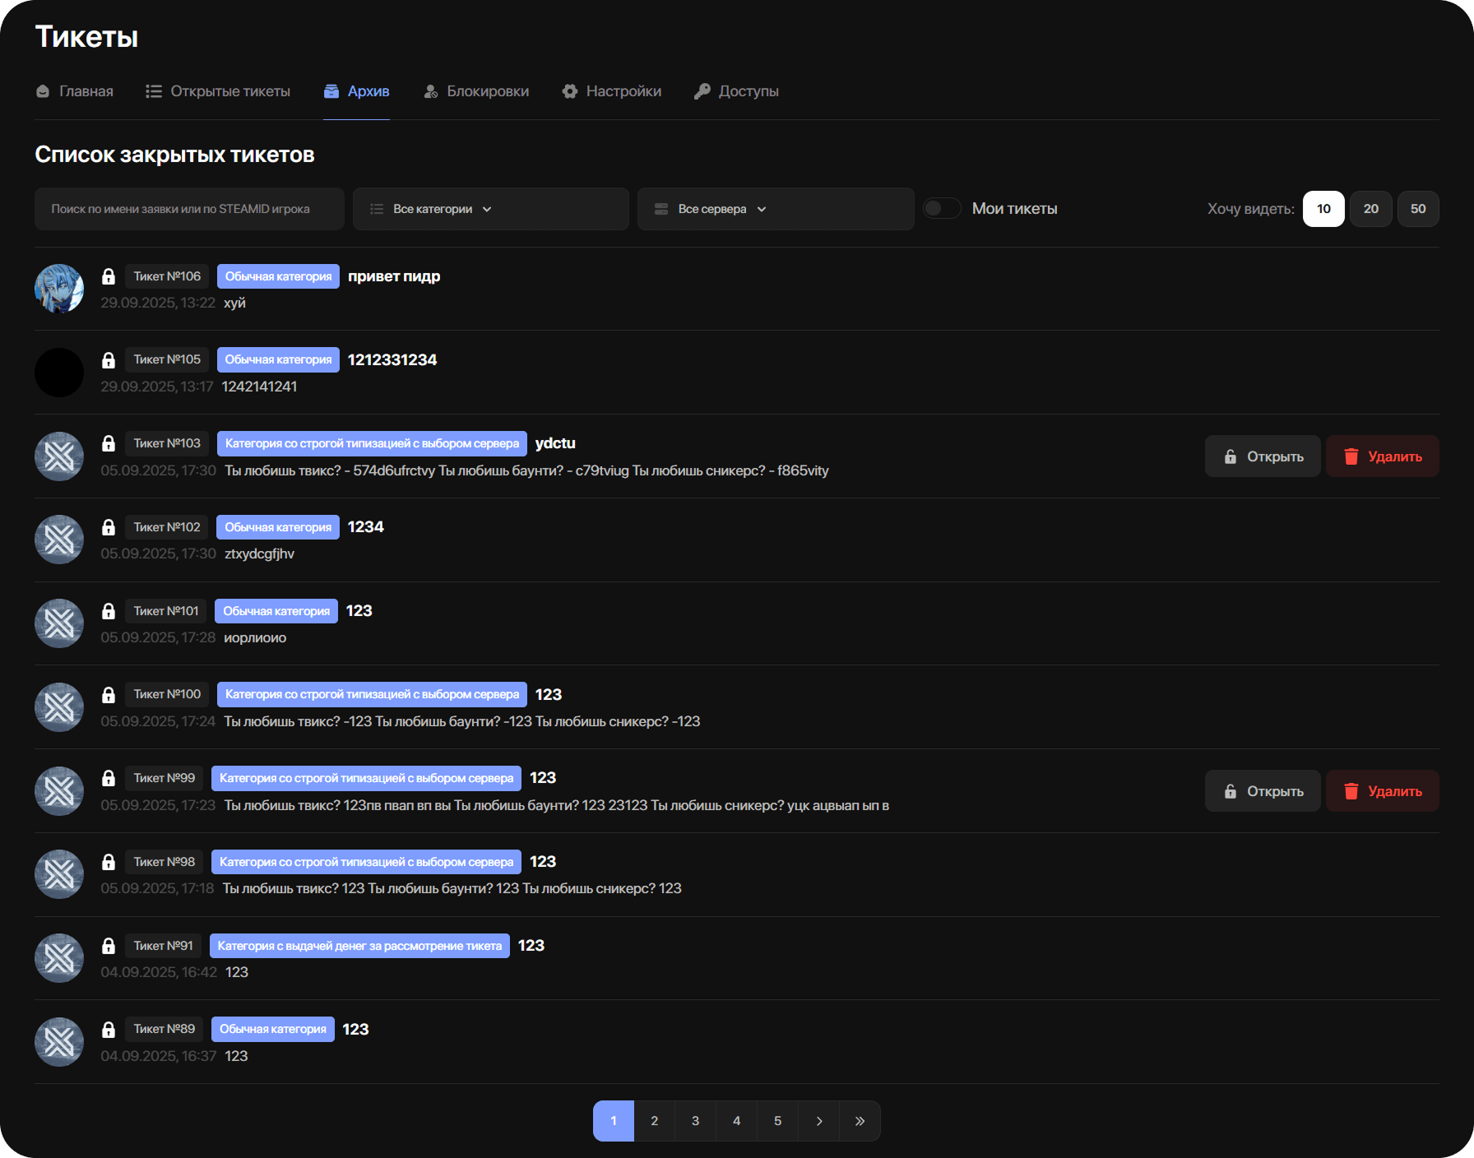Show 20 tickets per page
Image resolution: width=1474 pixels, height=1158 pixels.
coord(1371,209)
